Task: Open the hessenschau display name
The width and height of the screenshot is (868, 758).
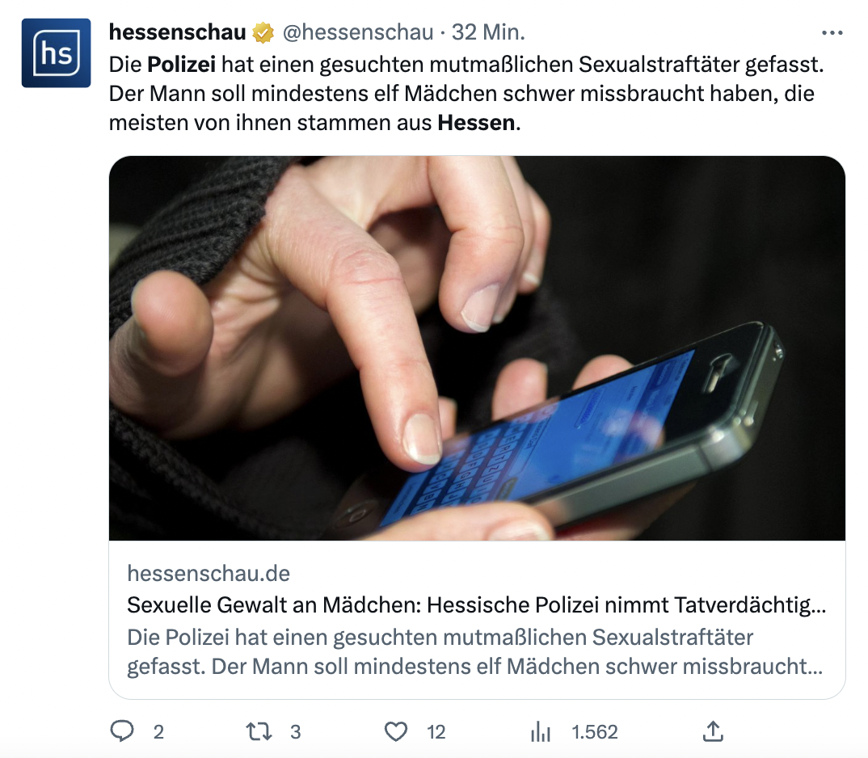Action: click(x=177, y=32)
